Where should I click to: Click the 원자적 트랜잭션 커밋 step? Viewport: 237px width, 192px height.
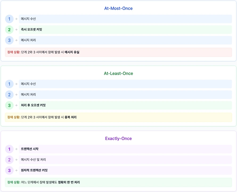(x=125, y=170)
